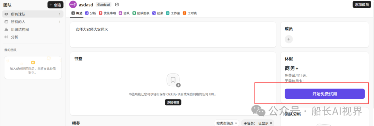The width and height of the screenshot is (374, 126).
Task: Click the purple team avatar
Action: point(73,4)
